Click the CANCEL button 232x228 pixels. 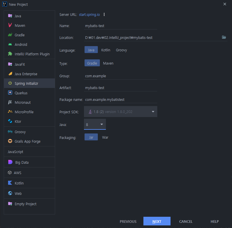(x=186, y=221)
